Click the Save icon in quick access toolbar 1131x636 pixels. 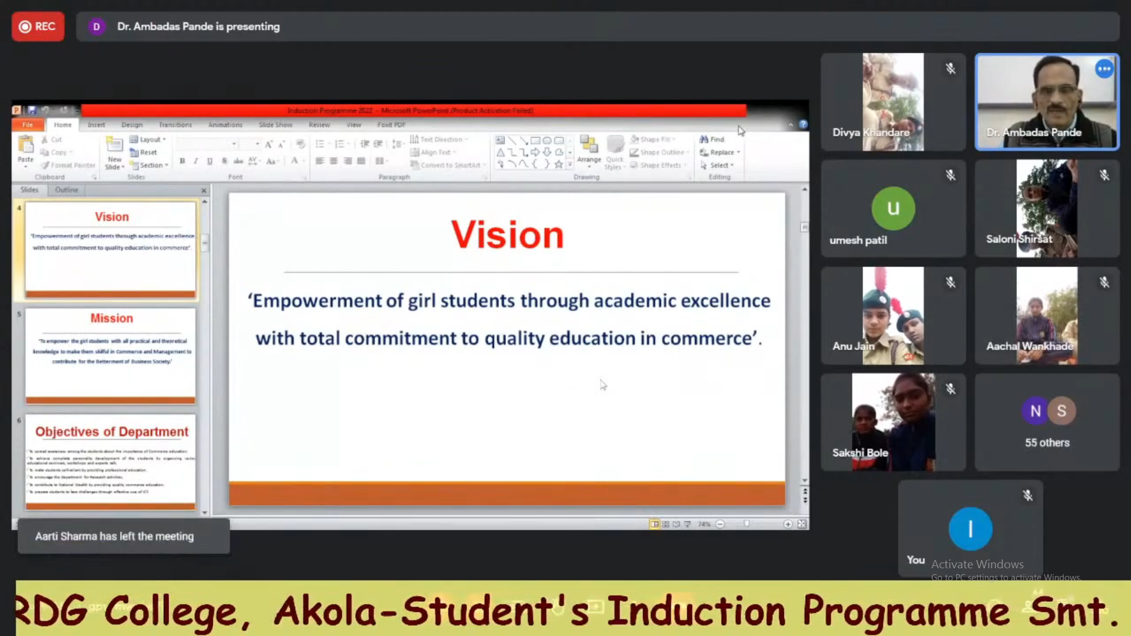[x=32, y=110]
